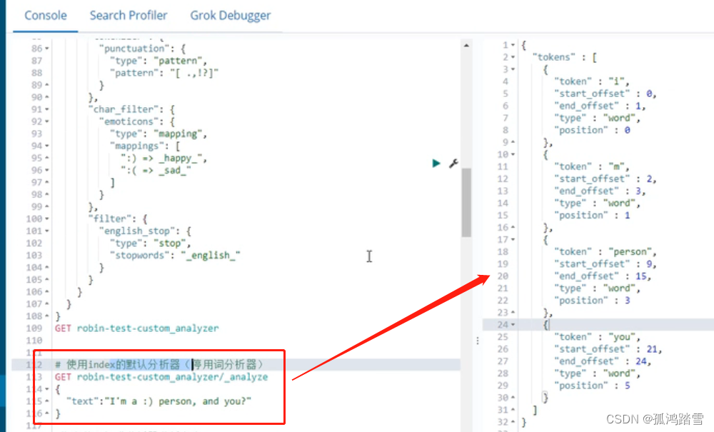Click the ":) => _happy_" mapping line
Viewport: 714px width, 432px height.
tap(164, 158)
